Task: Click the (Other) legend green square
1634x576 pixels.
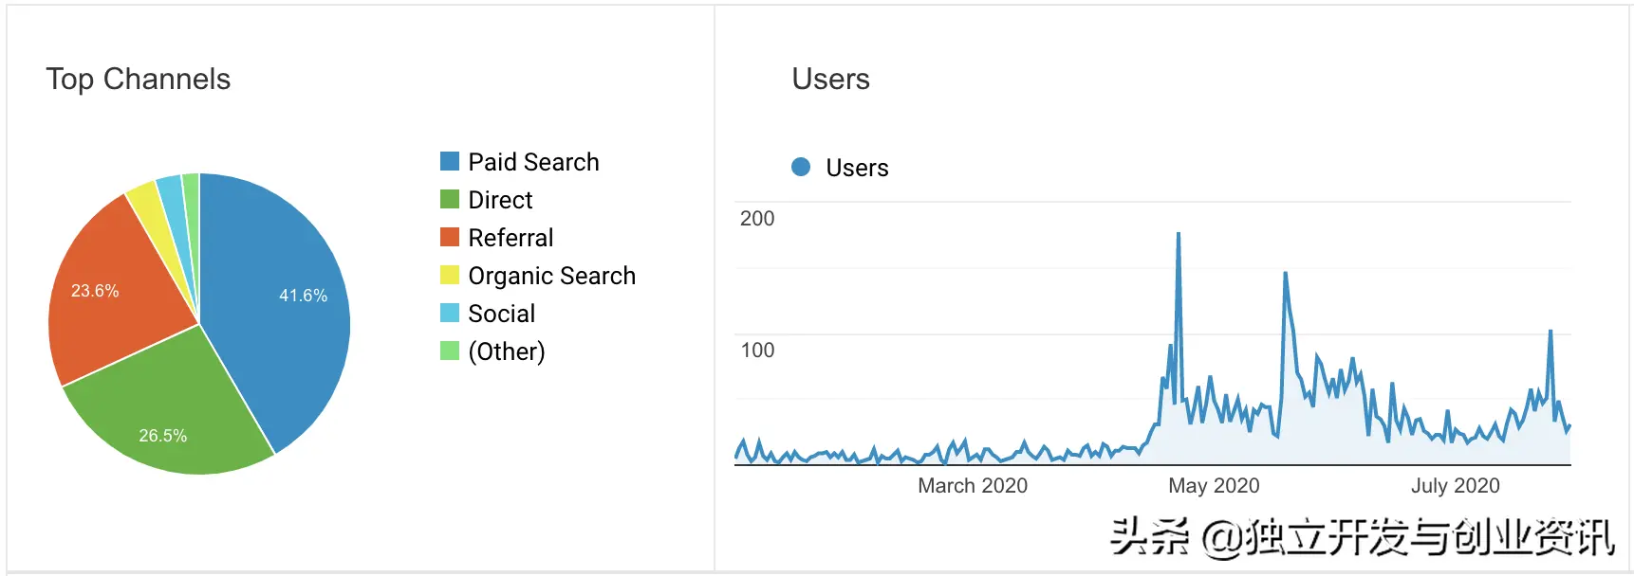Action: pyautogui.click(x=450, y=351)
